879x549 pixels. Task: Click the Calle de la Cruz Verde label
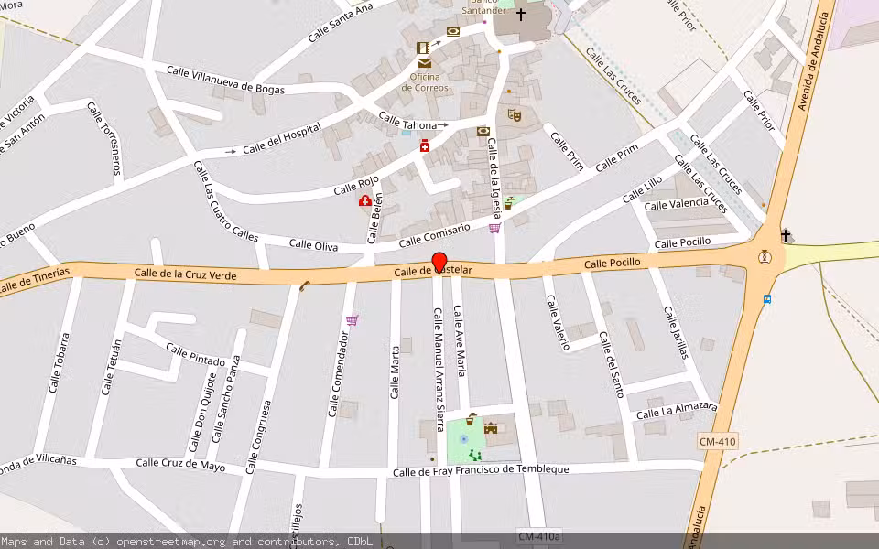185,274
